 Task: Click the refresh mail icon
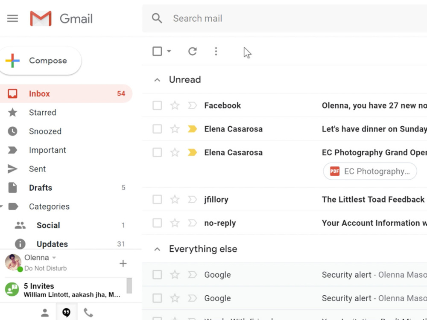pyautogui.click(x=193, y=51)
